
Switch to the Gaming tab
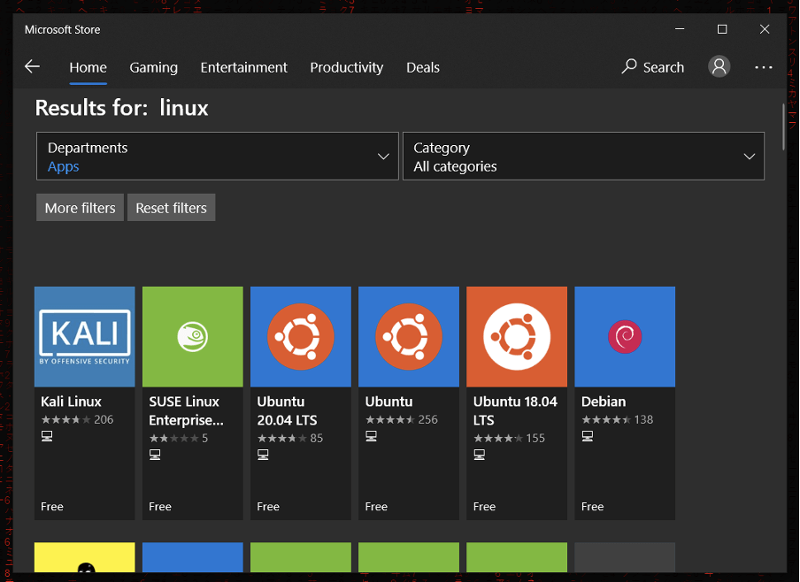pyautogui.click(x=153, y=67)
